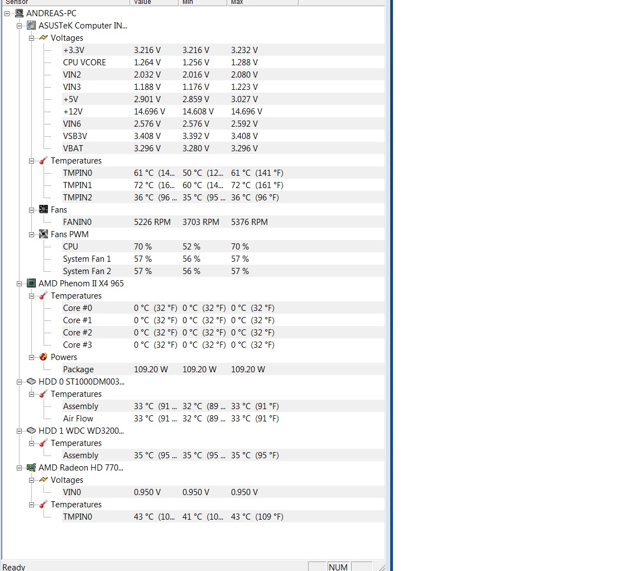
Task: Click the 109.20 W package value
Action: click(151, 369)
